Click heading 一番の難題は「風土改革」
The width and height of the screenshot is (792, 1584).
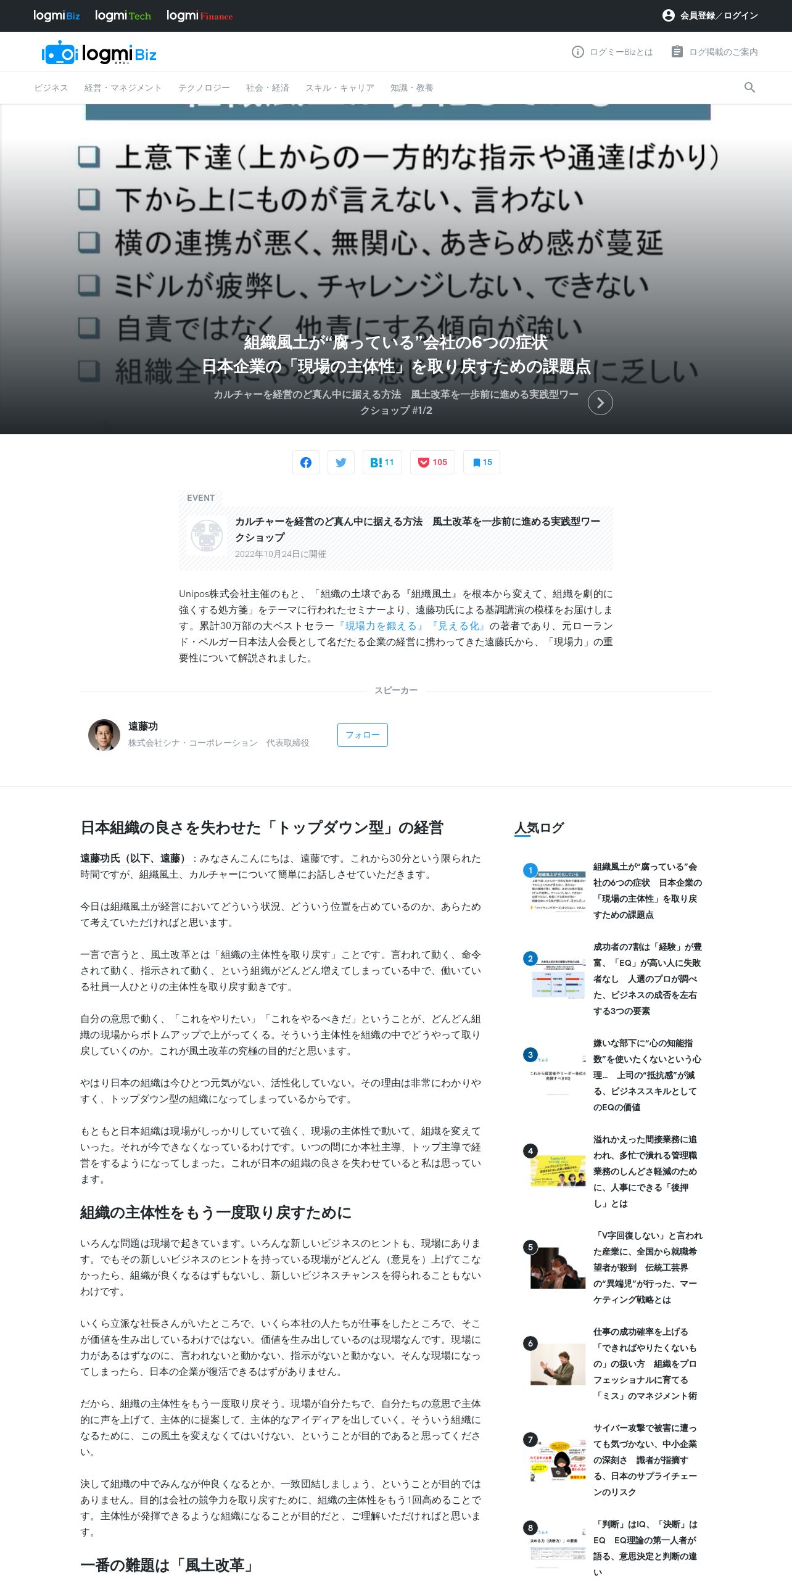(x=168, y=1565)
